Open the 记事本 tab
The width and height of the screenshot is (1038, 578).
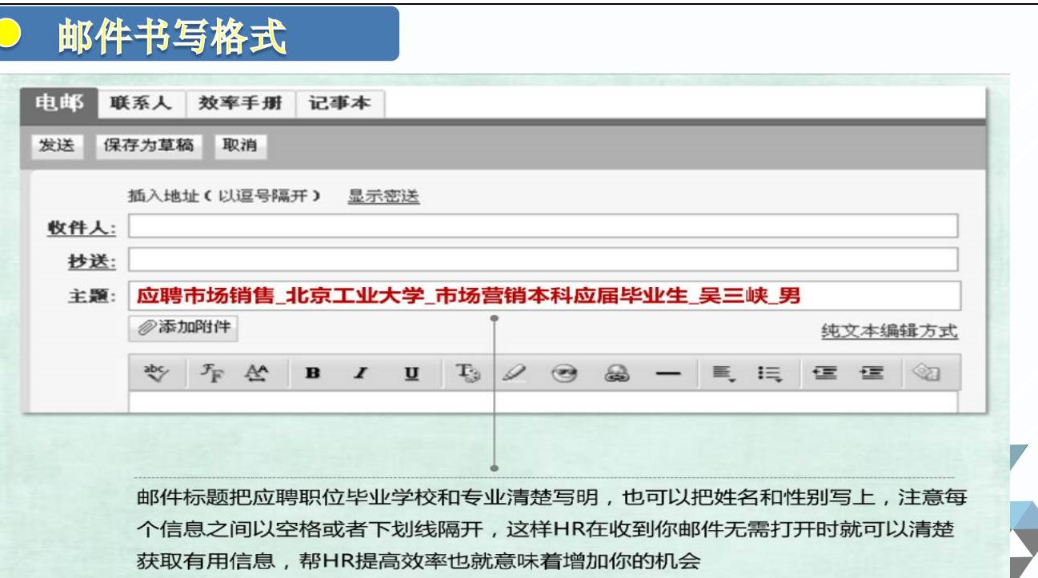click(x=340, y=104)
